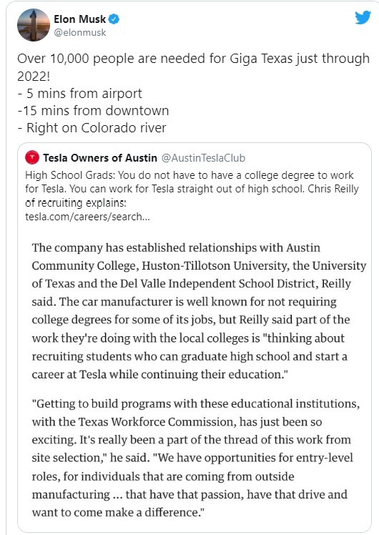Click the main tweet text about Giga Texas
This screenshot has height=535, width=379.
(193, 67)
